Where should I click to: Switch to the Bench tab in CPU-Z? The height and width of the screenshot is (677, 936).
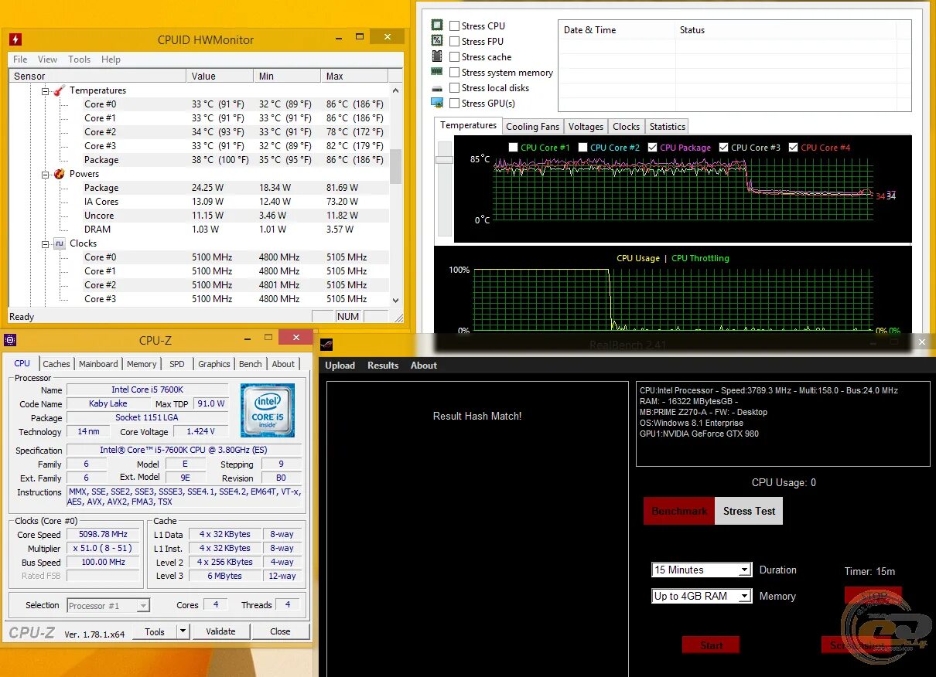(x=250, y=364)
